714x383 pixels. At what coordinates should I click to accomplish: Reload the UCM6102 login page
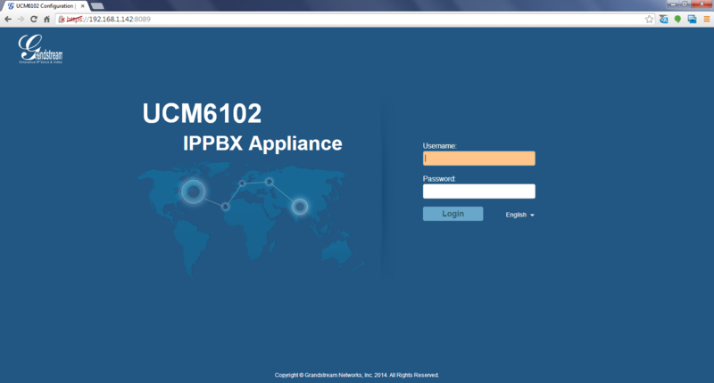[34, 19]
